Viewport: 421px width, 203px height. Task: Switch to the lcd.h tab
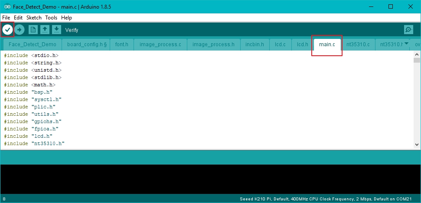pos(302,44)
